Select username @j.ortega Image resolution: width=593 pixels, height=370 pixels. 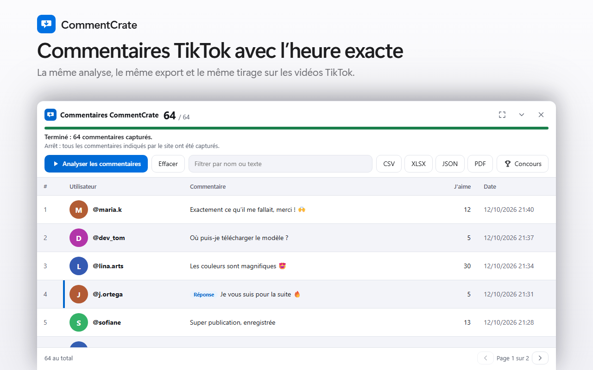(107, 294)
